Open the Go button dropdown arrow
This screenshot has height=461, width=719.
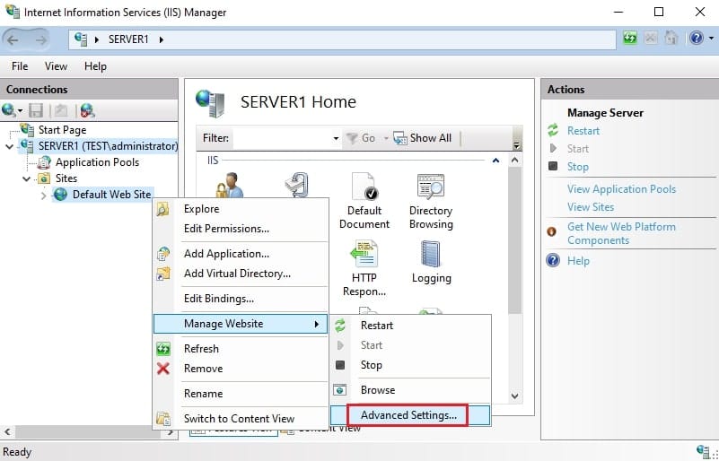pos(386,138)
